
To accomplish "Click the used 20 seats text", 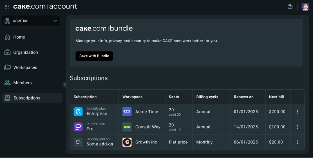I will click(x=174, y=115).
